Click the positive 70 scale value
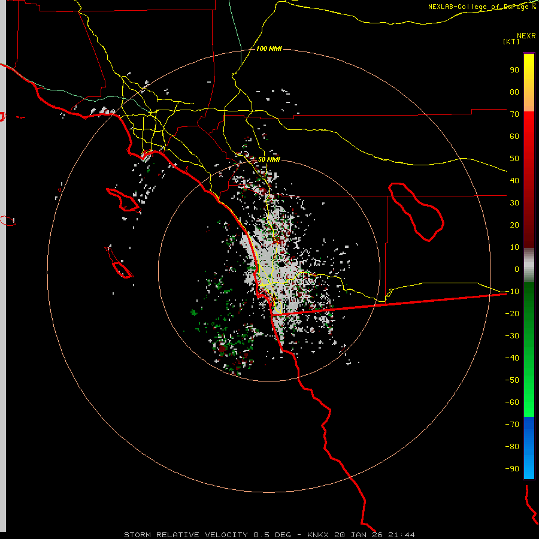The image size is (539, 539). pyautogui.click(x=514, y=114)
